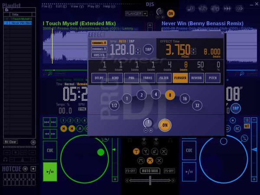Click the crossfader right arrow

(x=173, y=180)
